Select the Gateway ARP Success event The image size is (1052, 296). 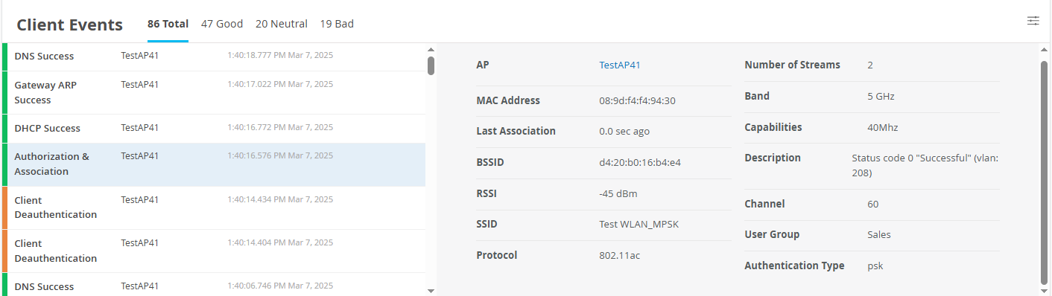(x=214, y=92)
